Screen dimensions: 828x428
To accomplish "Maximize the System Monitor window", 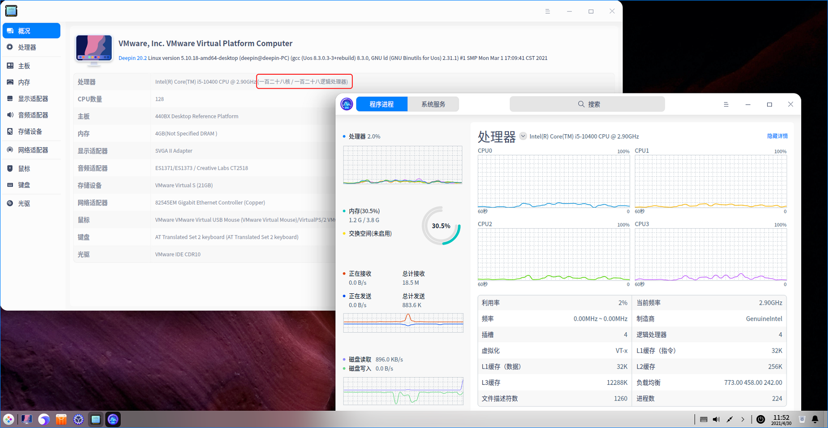I will click(x=770, y=104).
